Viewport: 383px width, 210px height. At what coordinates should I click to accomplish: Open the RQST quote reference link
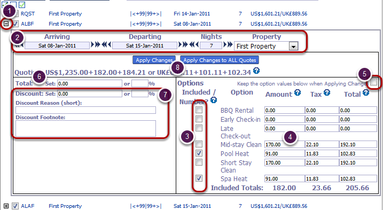pyautogui.click(x=28, y=14)
